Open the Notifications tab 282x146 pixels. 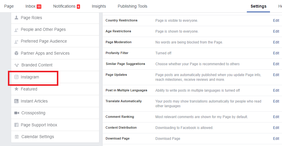pos(67,6)
